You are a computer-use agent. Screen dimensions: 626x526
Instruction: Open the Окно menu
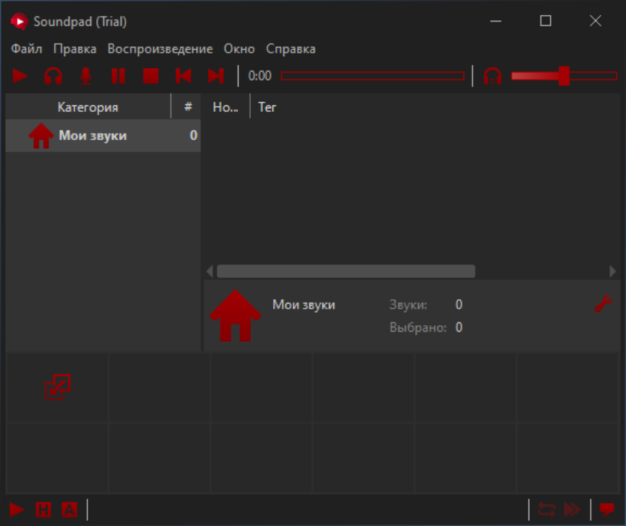click(239, 48)
